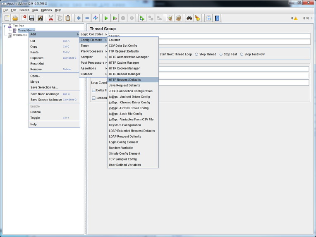316x237 pixels.
Task: Click the Save As toolbar icon
Action: tap(40, 18)
